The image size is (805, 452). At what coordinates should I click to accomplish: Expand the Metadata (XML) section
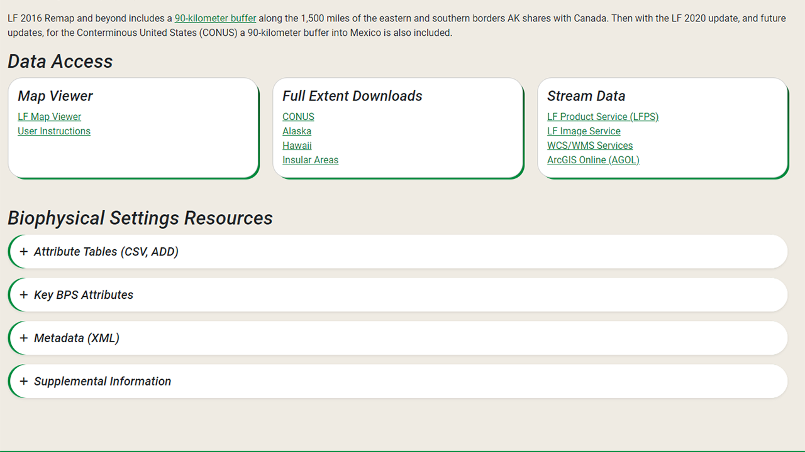pos(76,338)
